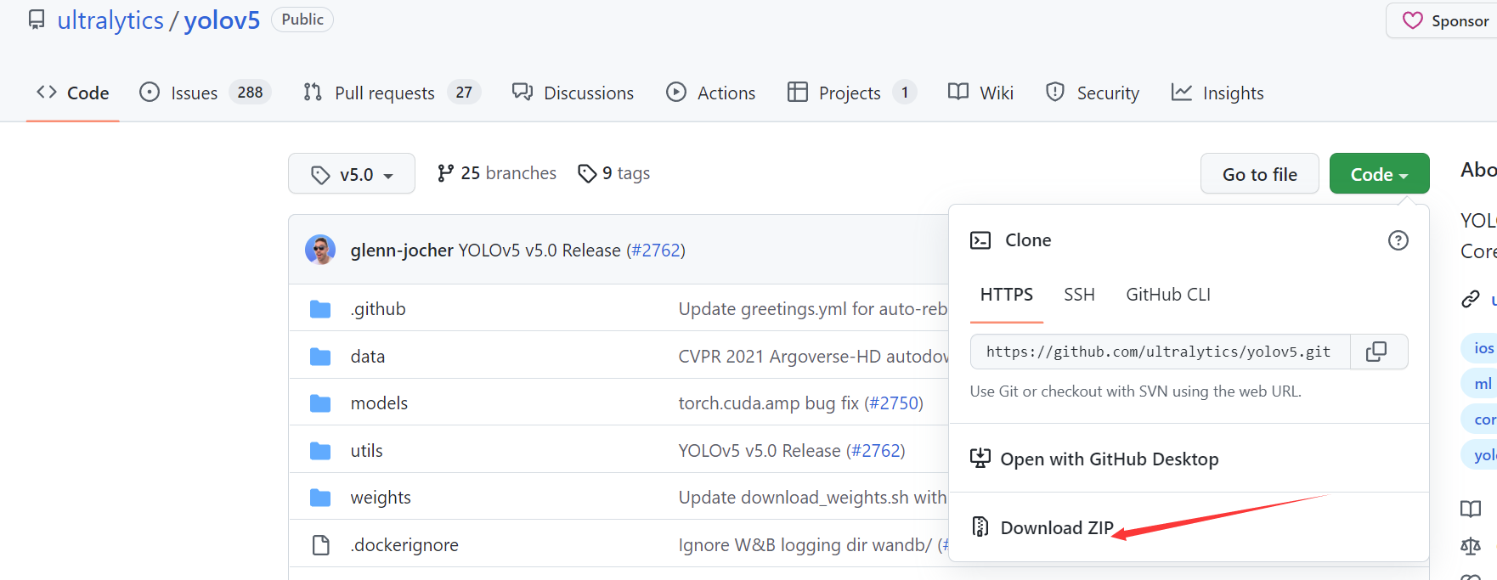Select the HTTPS clone tab

[1007, 295]
